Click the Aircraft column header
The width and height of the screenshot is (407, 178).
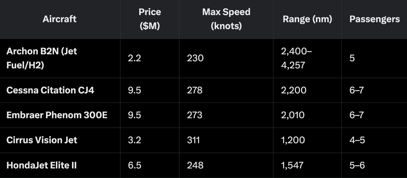[60, 19]
